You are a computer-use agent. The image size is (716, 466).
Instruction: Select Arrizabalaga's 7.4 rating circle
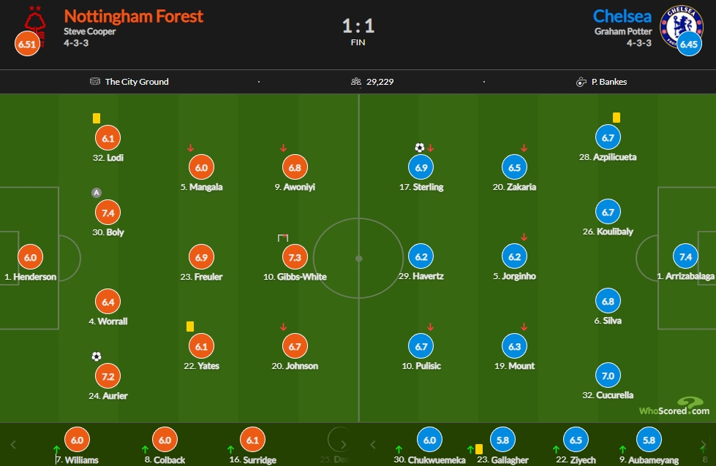pos(685,256)
